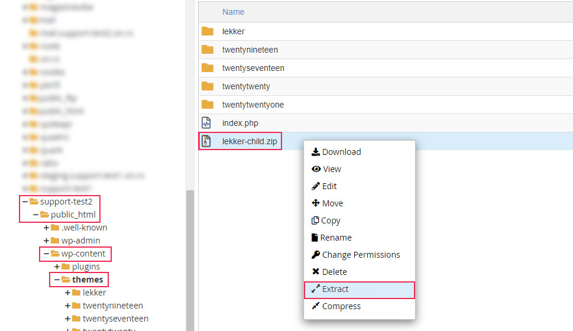
Task: Collapse the public_html tree node
Action: (x=35, y=215)
